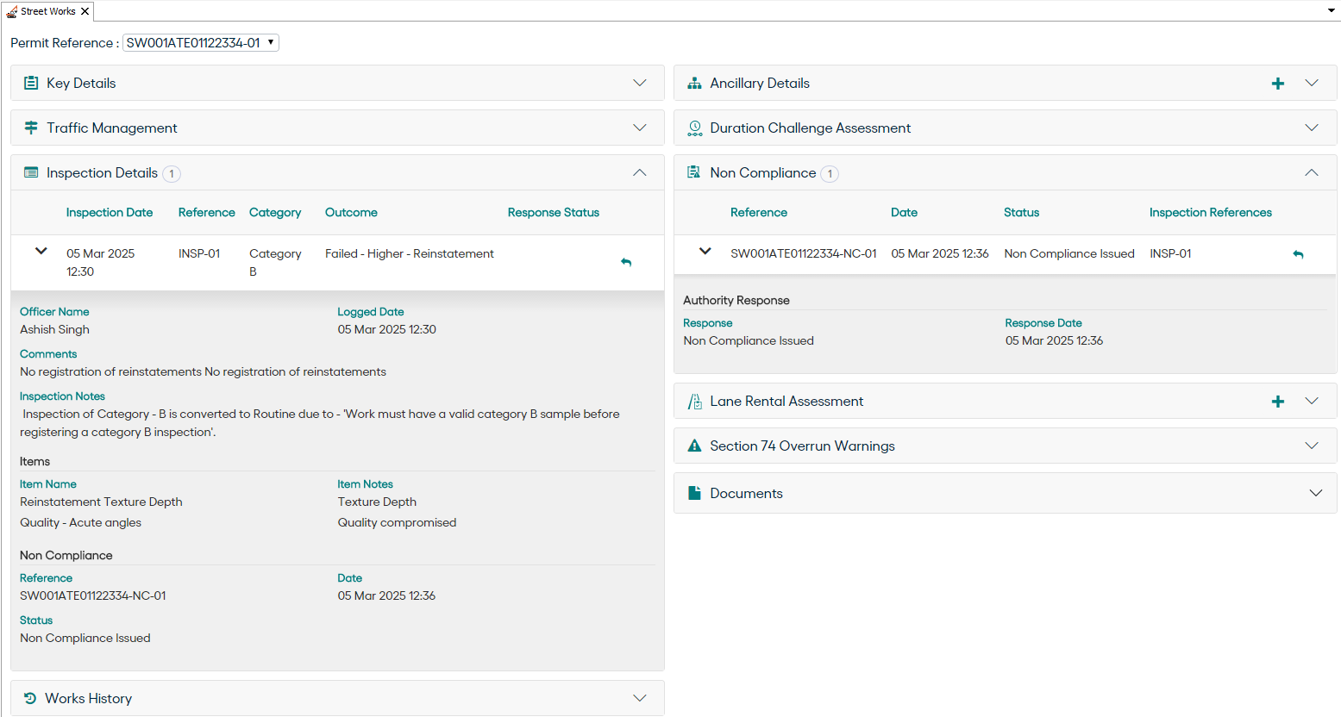Close the Street Works tab

click(85, 11)
